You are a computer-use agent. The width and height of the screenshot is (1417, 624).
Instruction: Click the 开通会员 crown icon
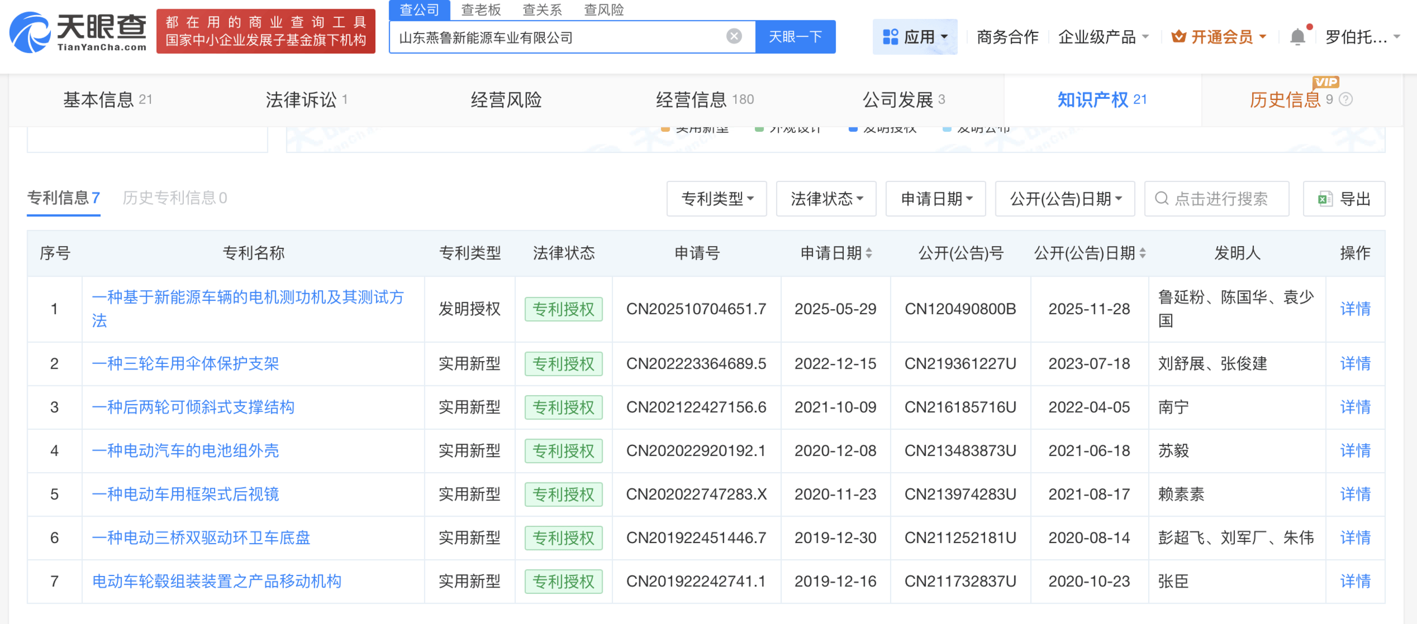point(1178,37)
